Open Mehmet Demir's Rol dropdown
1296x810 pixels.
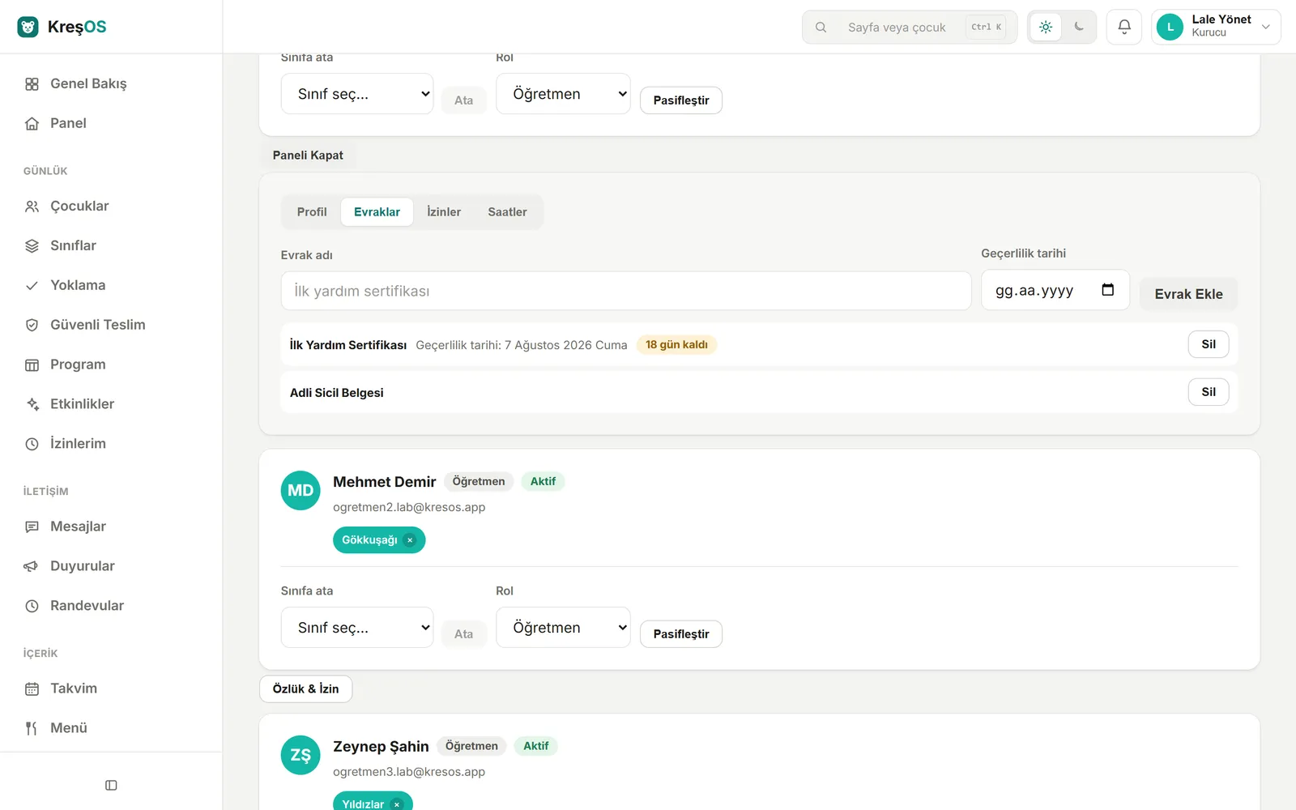[563, 628]
